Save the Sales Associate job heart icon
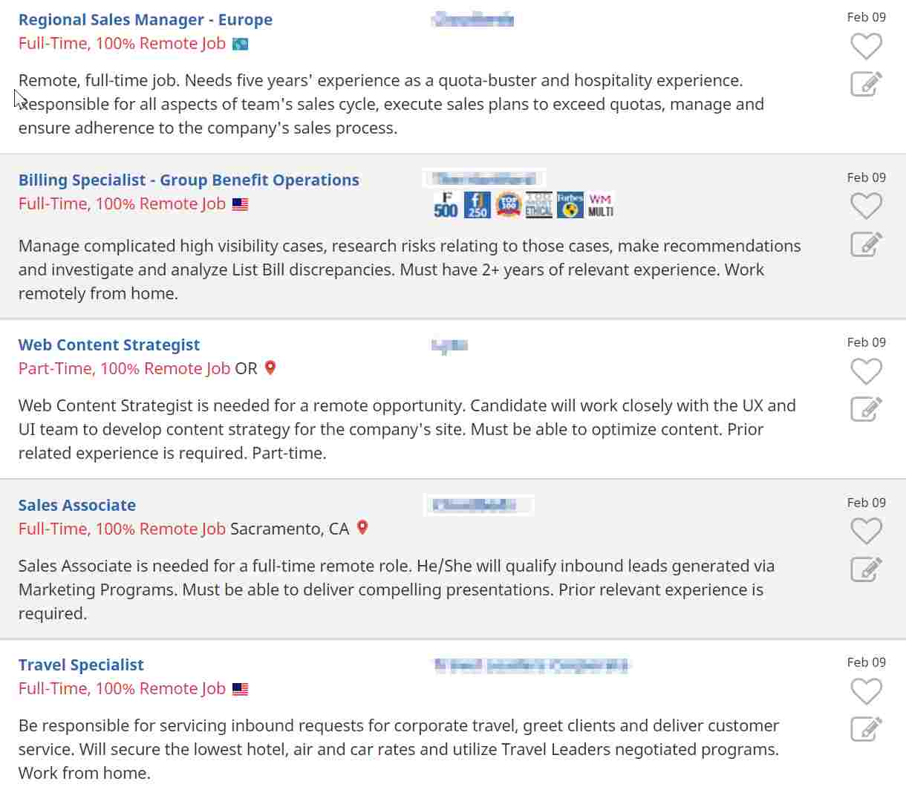 click(866, 532)
